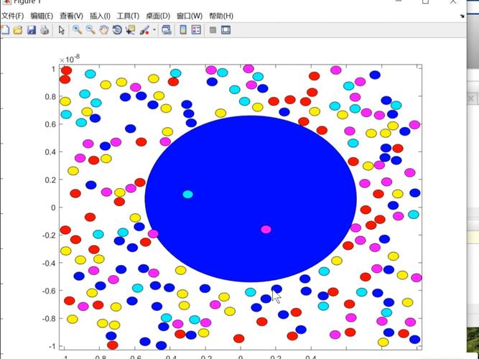Screen dimensions: 479x359
Task: Click the Show Plot Tools and Dock icon
Action: pos(225,30)
